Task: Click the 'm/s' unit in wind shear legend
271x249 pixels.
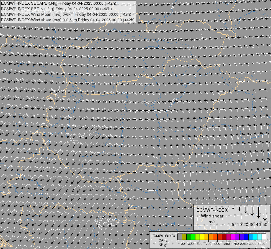Action: click(212, 222)
